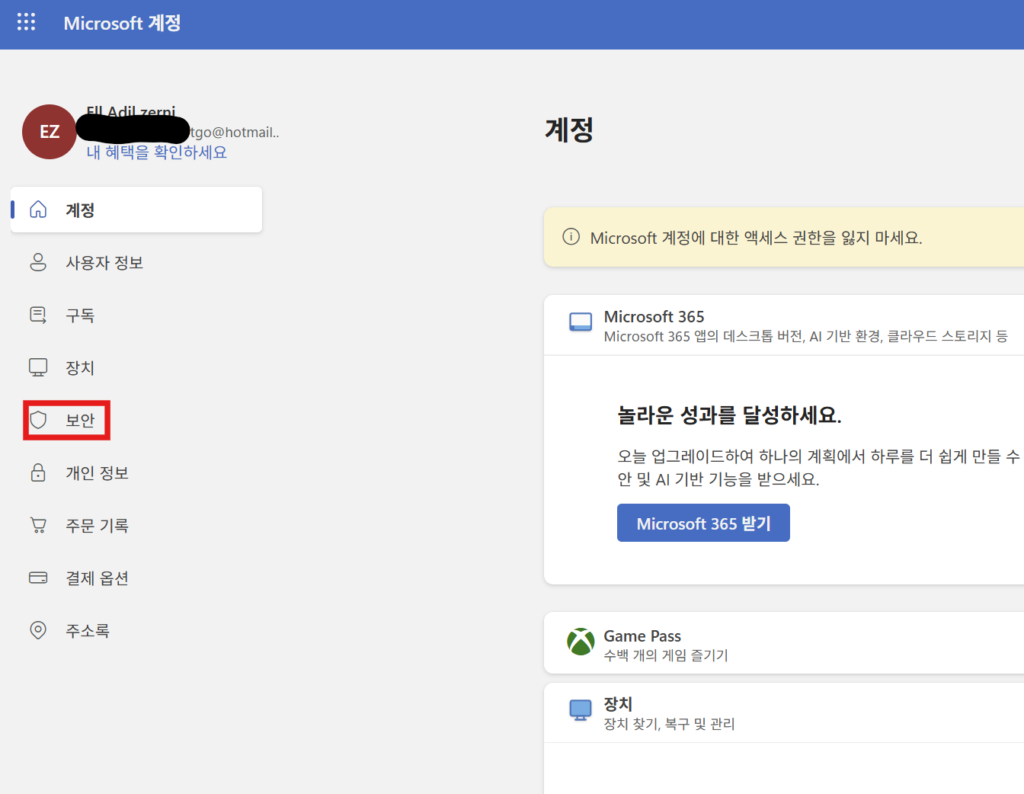Image resolution: width=1024 pixels, height=794 pixels.
Task: Click the Xbox Game Pass icon
Action: pos(581,642)
